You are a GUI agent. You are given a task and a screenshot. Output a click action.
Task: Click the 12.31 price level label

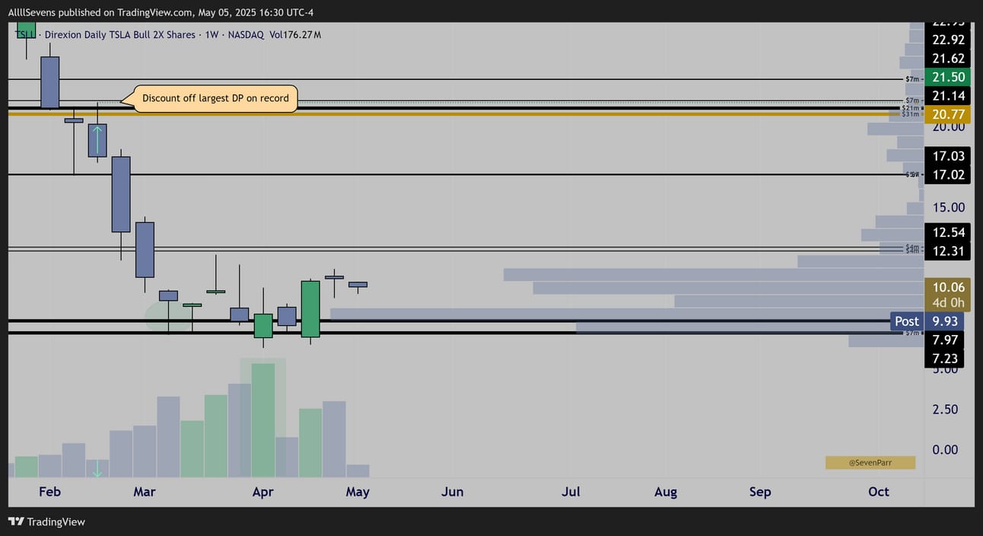coord(947,251)
